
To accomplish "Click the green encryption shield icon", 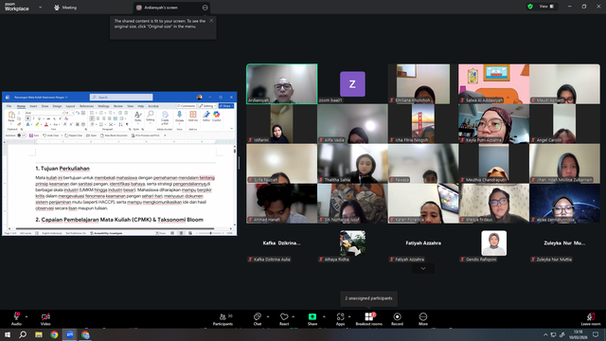I will point(530,7).
